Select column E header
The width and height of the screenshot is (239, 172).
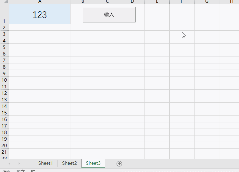click(157, 2)
